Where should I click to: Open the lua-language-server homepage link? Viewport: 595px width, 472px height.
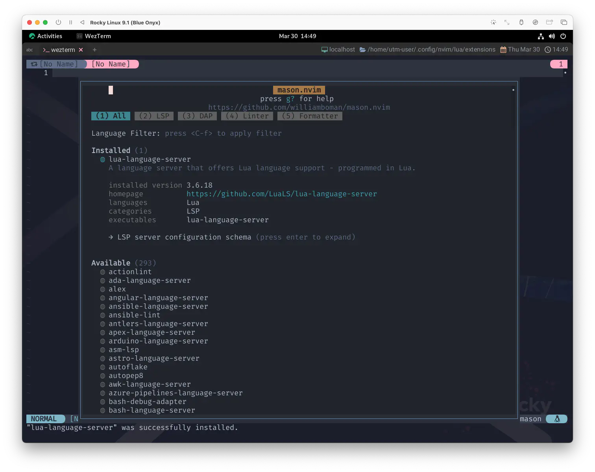click(282, 194)
